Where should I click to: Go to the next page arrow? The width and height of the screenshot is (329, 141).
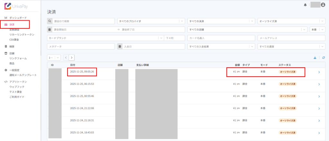click(x=71, y=58)
